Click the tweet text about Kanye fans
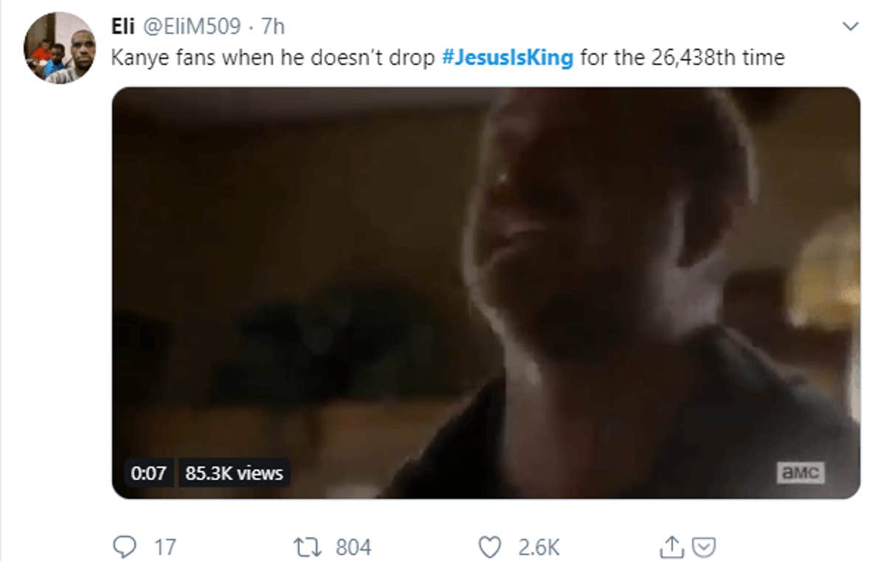878x561 pixels. pos(273,58)
